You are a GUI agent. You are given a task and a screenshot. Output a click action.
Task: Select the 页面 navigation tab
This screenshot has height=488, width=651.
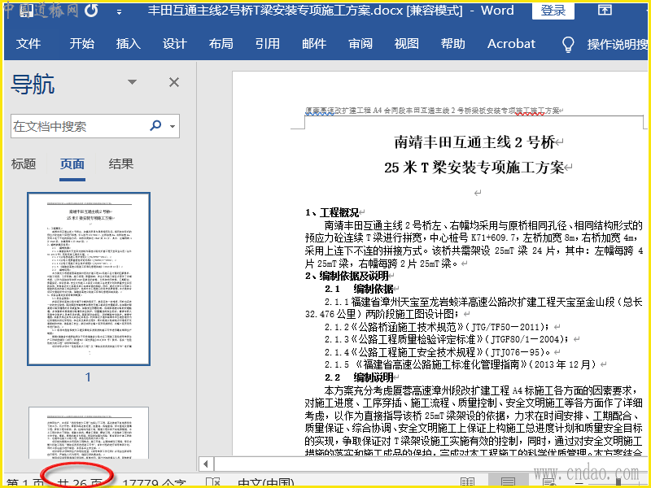pyautogui.click(x=72, y=164)
